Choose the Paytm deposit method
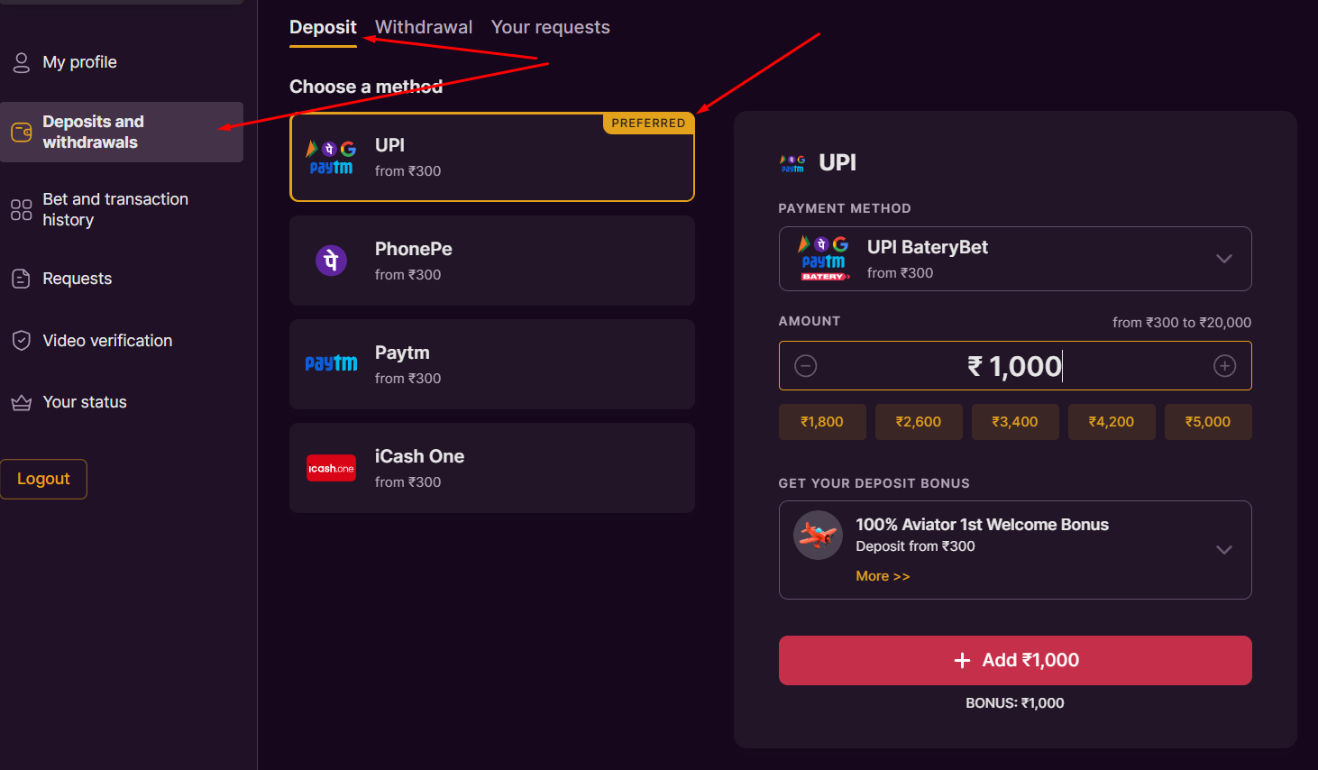The height and width of the screenshot is (770, 1318). point(491,364)
